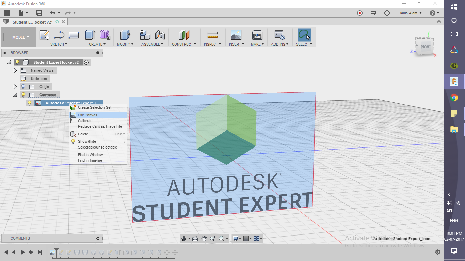The height and width of the screenshot is (261, 465).
Task: Open the job status clock icon
Action: (387, 13)
